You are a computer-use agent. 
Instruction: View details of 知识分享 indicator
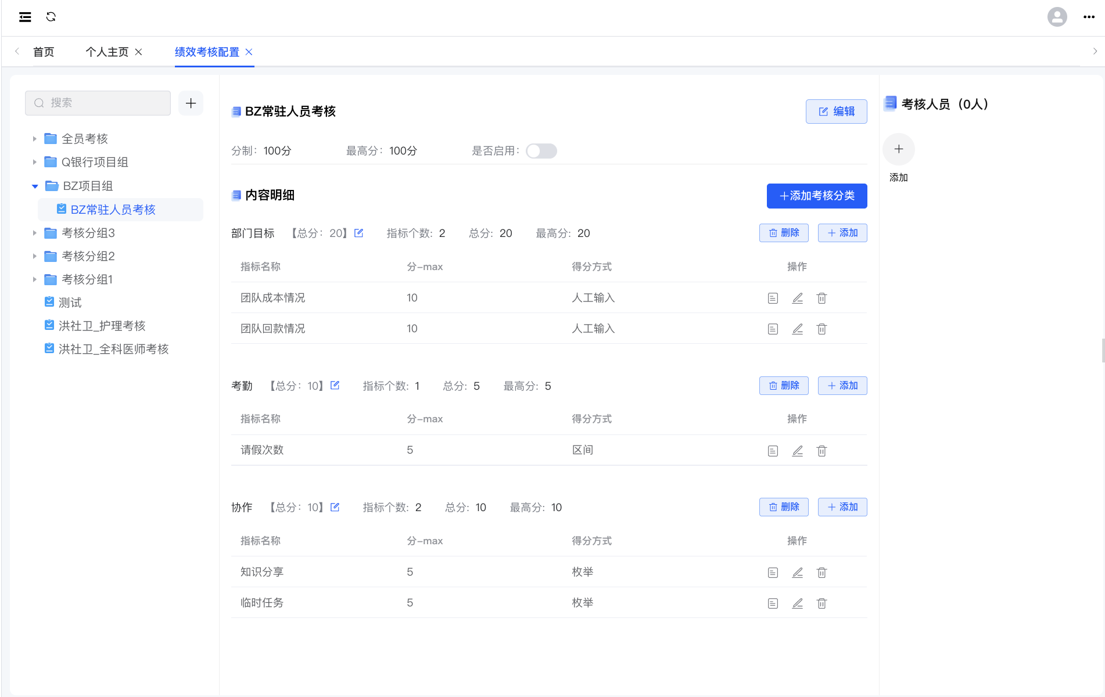pyautogui.click(x=773, y=572)
